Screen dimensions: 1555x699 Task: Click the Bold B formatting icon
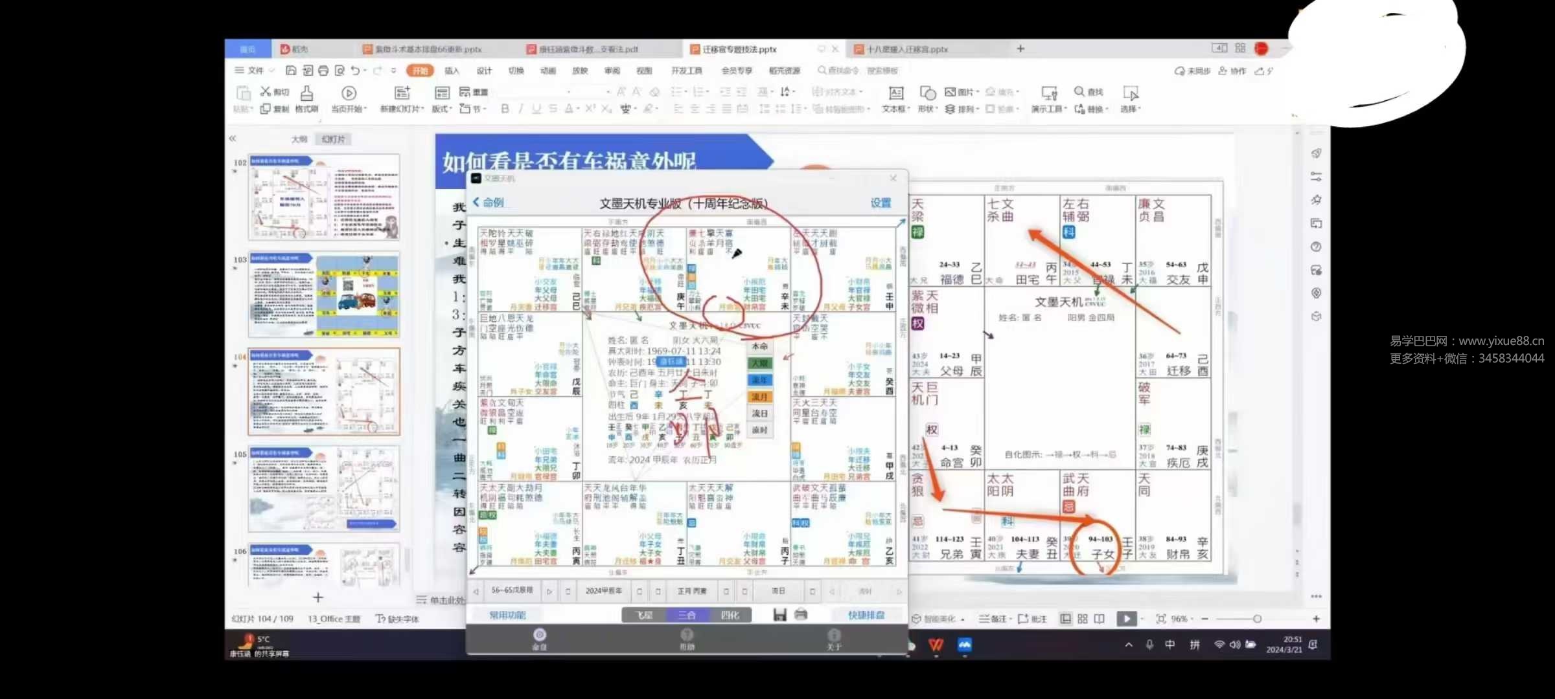coord(505,109)
